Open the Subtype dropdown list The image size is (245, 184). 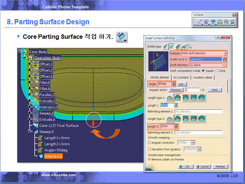point(225,53)
